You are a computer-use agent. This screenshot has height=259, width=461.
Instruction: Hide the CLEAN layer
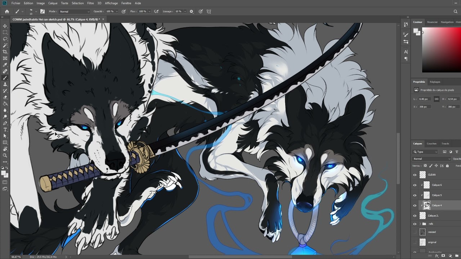click(415, 175)
